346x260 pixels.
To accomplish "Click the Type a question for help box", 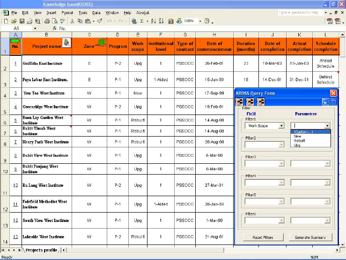I will 300,12.
